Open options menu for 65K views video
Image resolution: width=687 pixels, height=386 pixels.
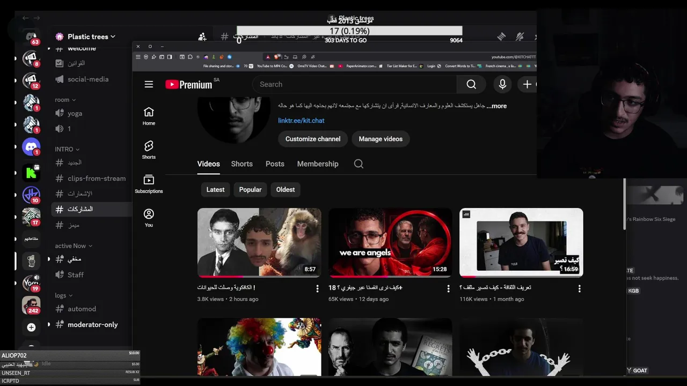pyautogui.click(x=448, y=288)
